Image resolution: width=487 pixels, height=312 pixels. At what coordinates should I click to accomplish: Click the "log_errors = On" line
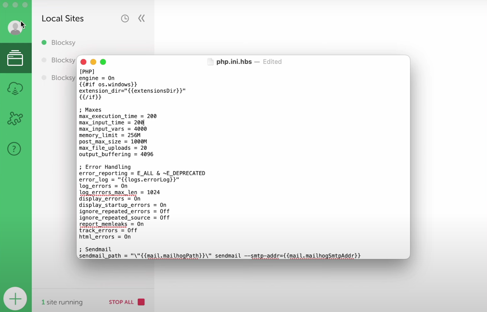click(103, 186)
